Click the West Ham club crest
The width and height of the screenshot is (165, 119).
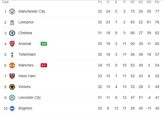tap(12, 76)
